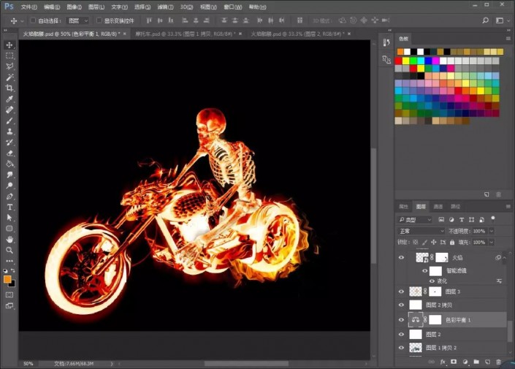Hide the 色彩平衡 1 adjustment layer
This screenshot has width=515, height=369.
401,320
